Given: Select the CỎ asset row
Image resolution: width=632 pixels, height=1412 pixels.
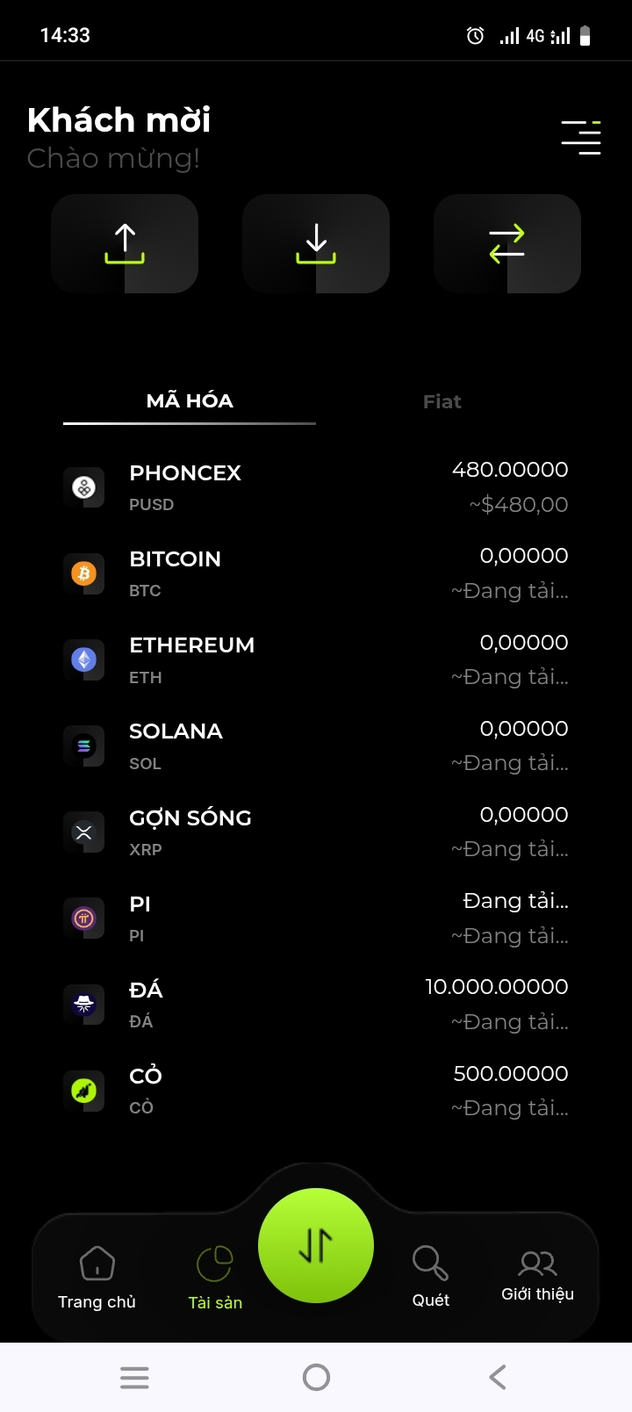Looking at the screenshot, I should point(316,1090).
